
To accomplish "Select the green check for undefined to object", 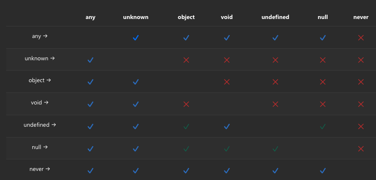I will [186, 126].
